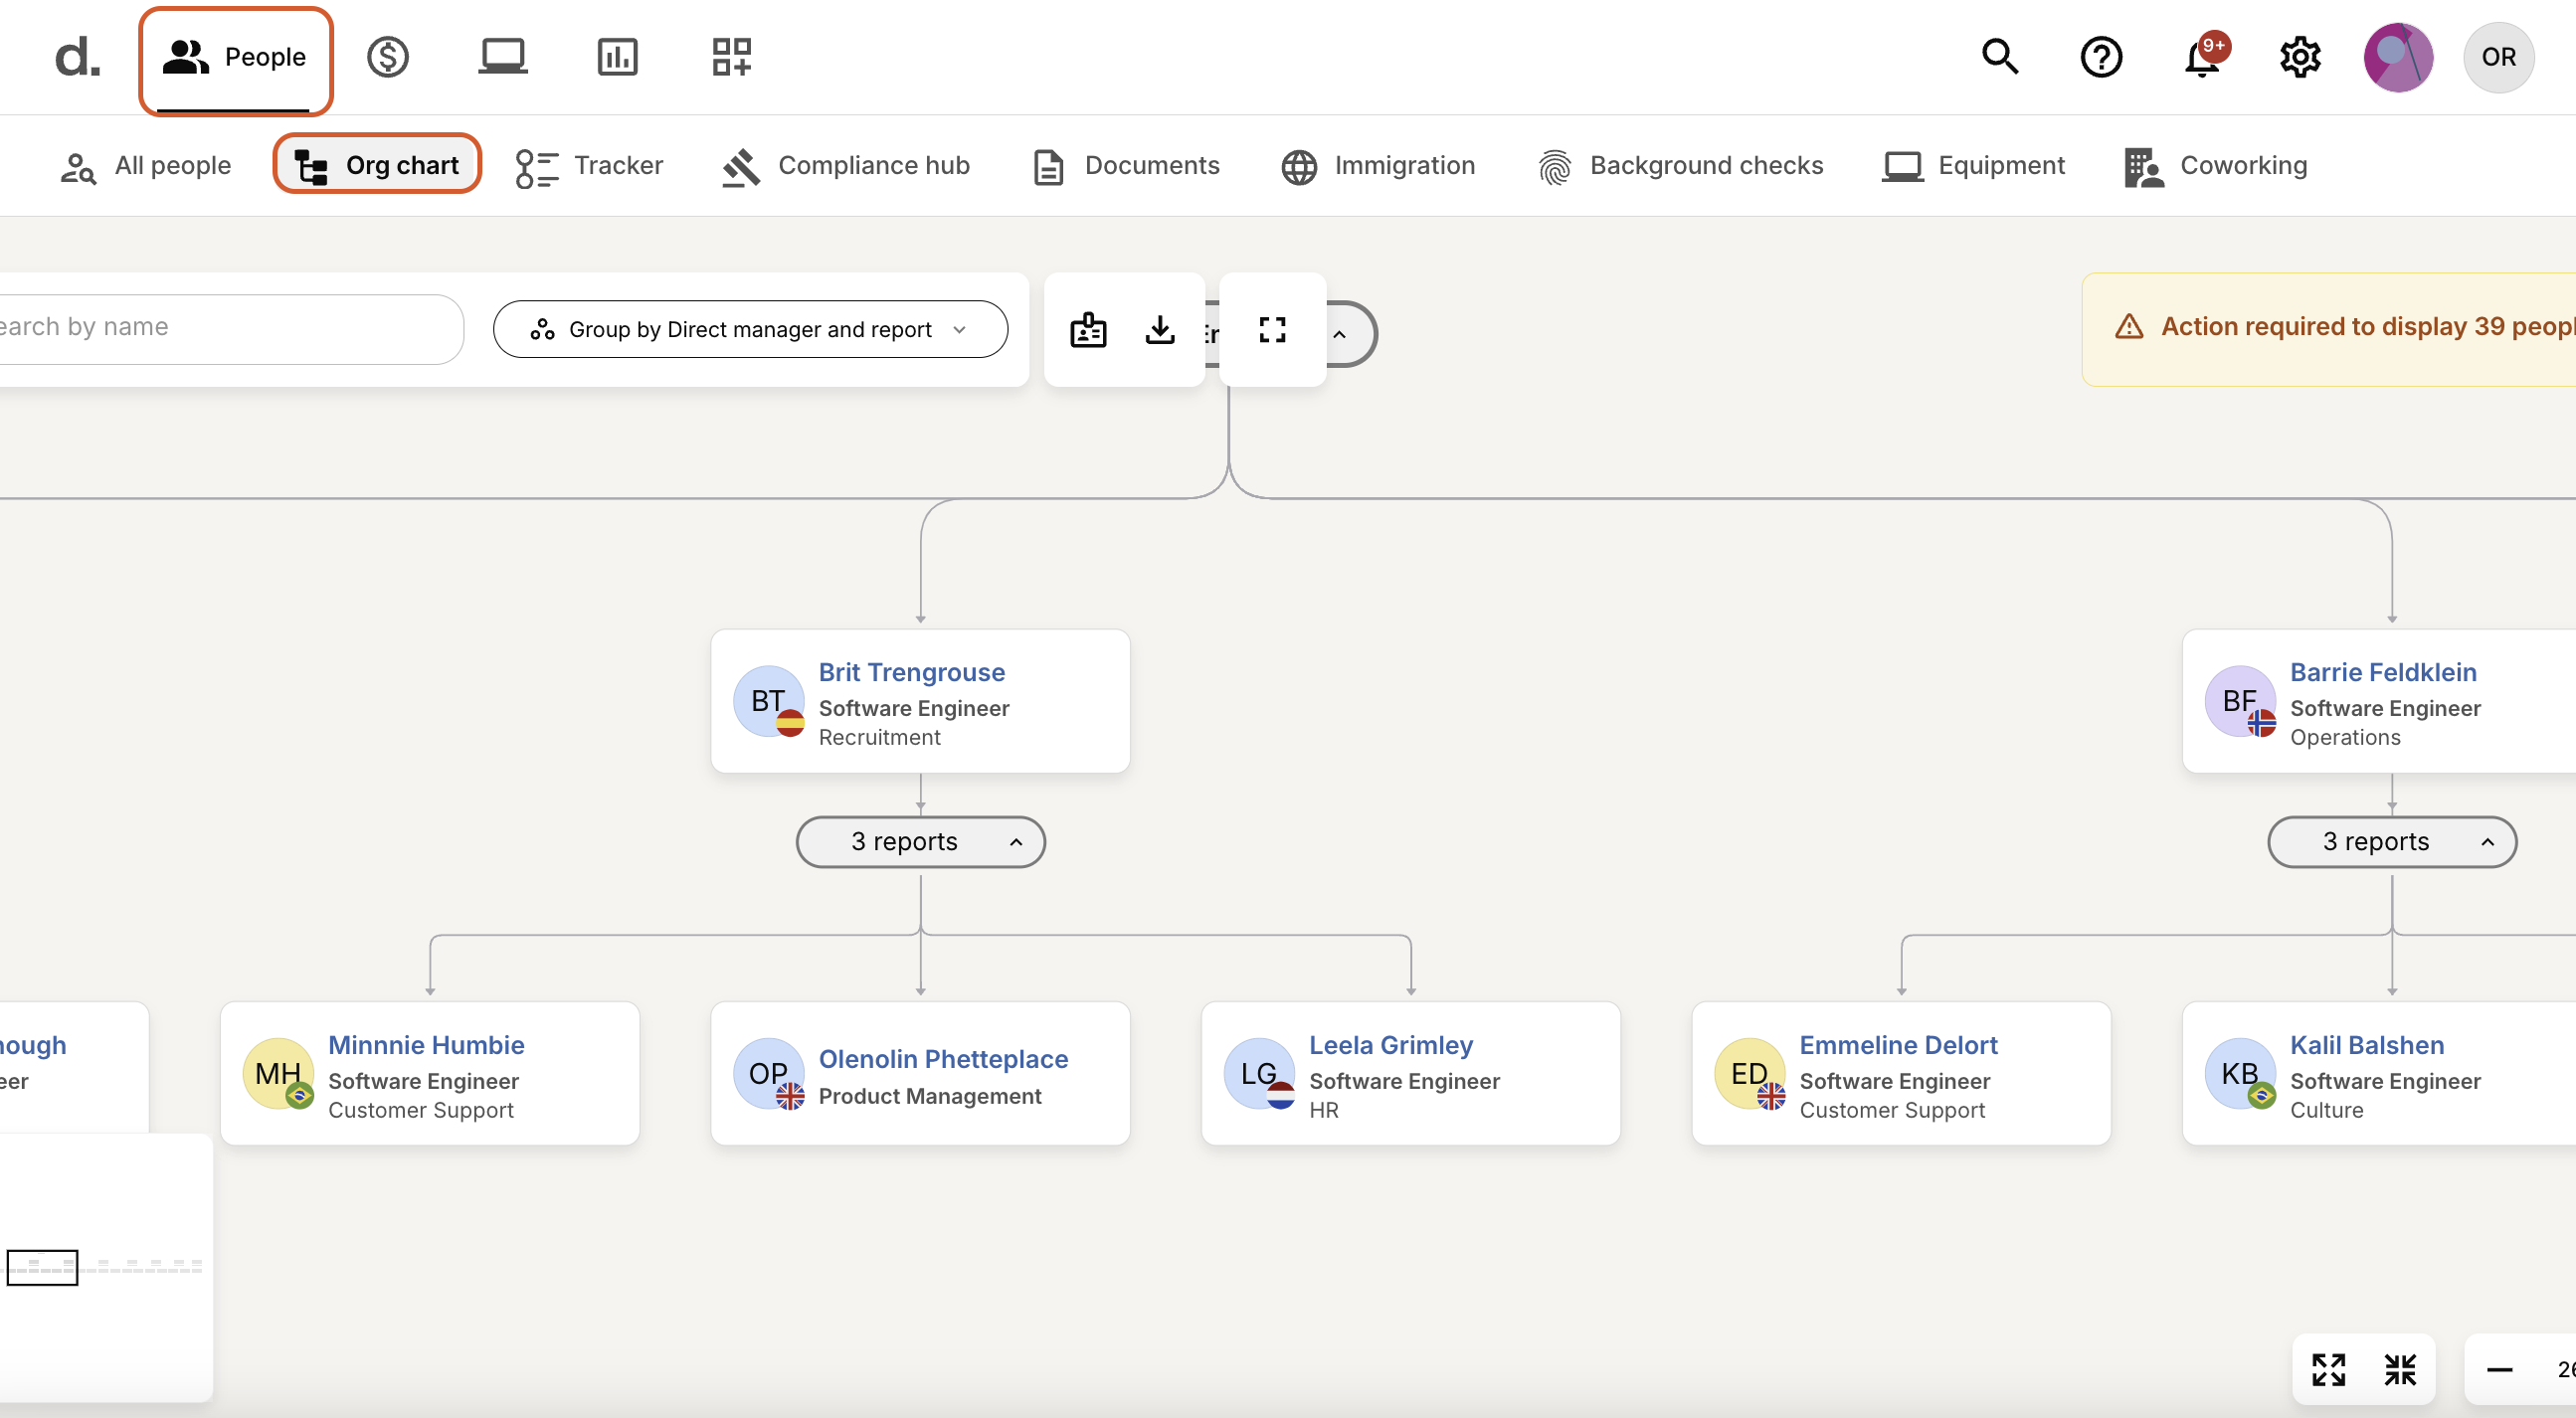Screen dimensions: 2576x1418
Task: Open the settings gear icon
Action: pyautogui.click(x=2300, y=57)
